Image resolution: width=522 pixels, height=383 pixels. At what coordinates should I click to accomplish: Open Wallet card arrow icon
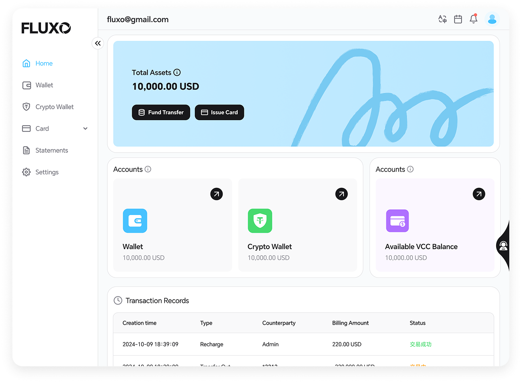point(217,194)
